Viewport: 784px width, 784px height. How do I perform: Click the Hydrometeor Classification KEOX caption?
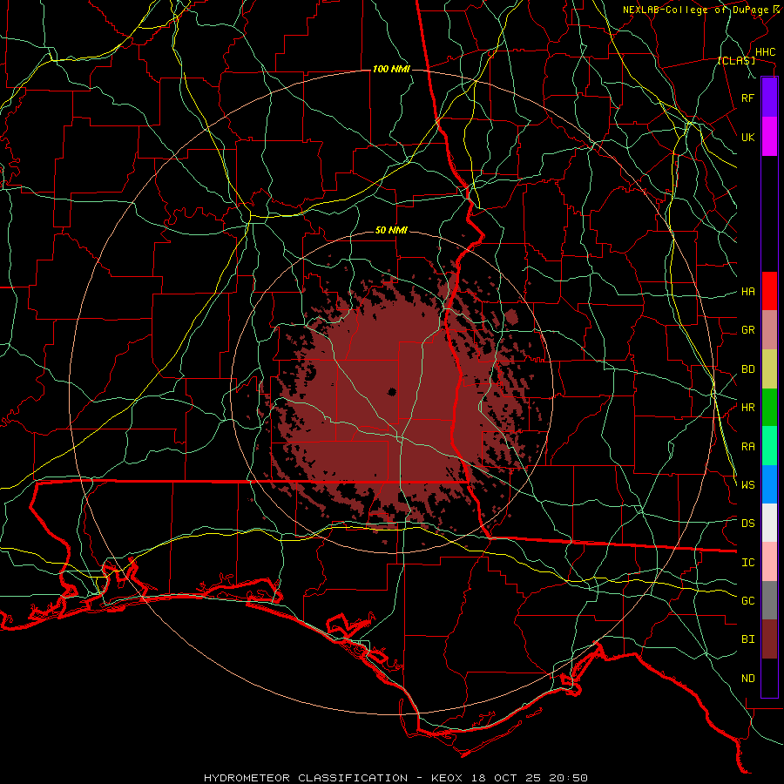(x=395, y=778)
